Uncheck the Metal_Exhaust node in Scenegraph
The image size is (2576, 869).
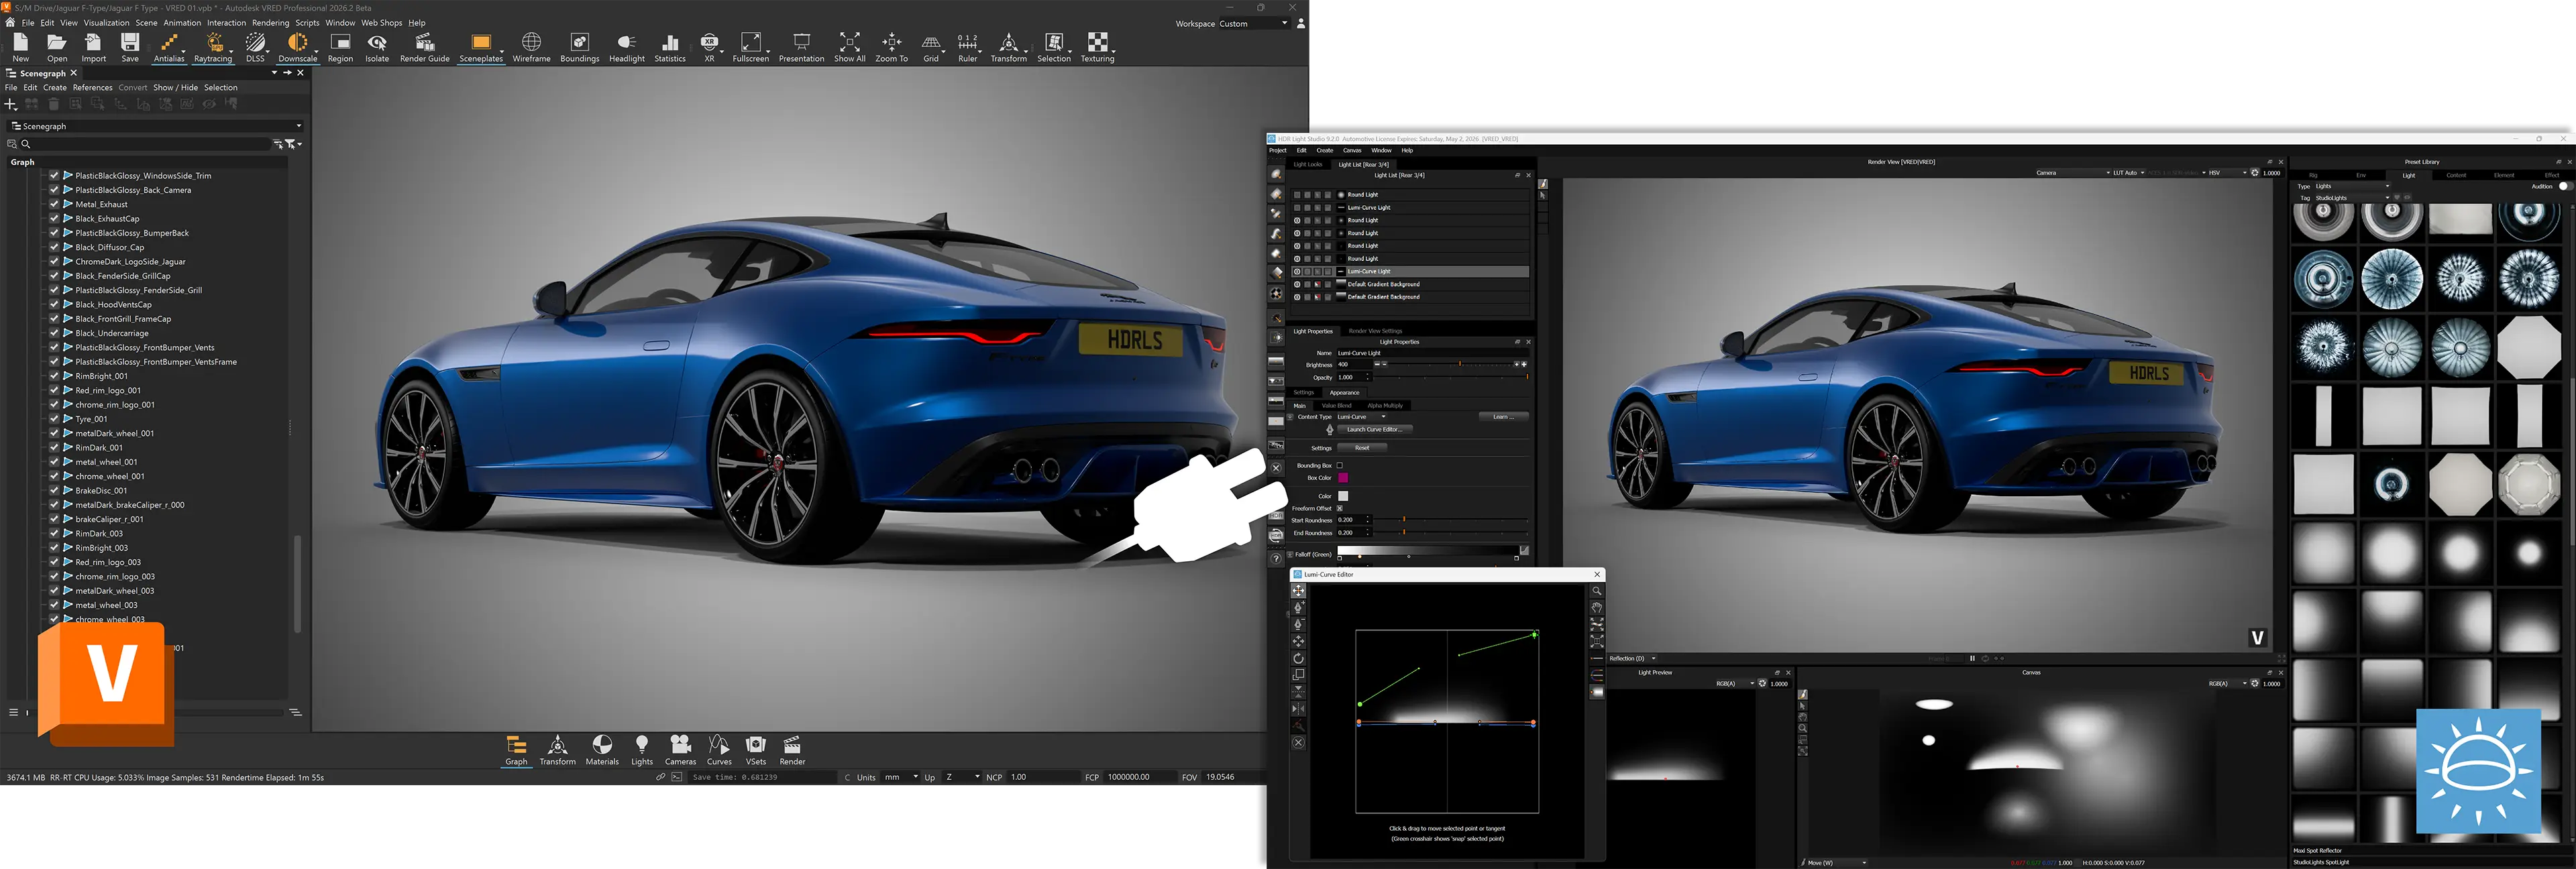[x=54, y=204]
